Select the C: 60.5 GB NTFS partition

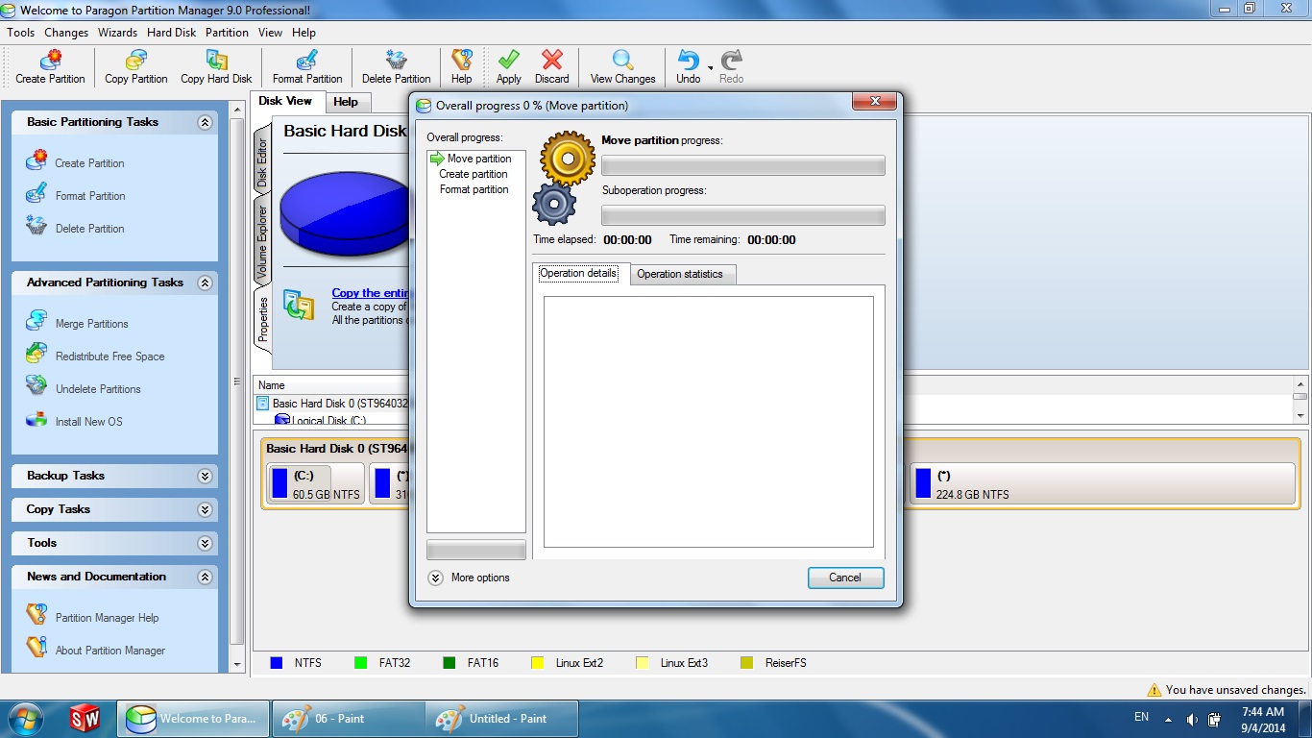(x=316, y=484)
